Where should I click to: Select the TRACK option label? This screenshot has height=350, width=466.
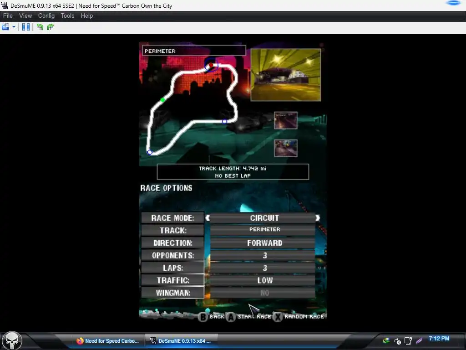[x=172, y=230]
